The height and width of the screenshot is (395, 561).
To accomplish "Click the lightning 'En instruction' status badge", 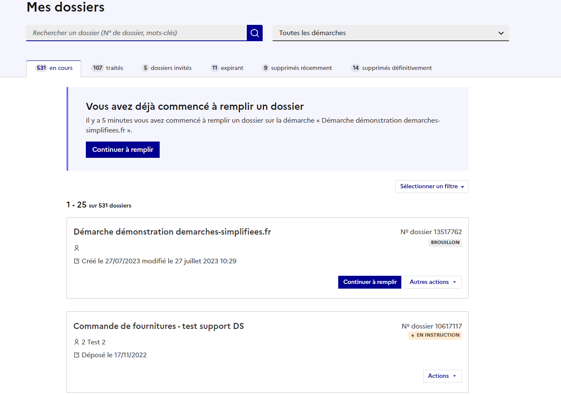I will click(x=435, y=335).
